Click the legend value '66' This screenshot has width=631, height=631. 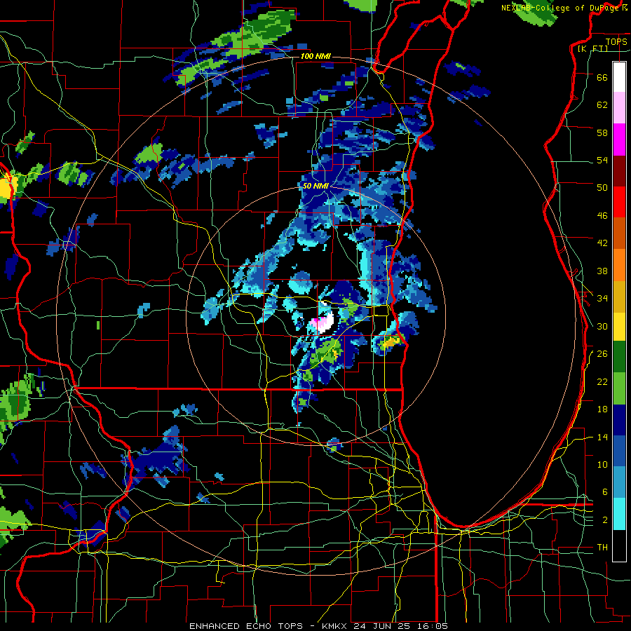point(602,77)
